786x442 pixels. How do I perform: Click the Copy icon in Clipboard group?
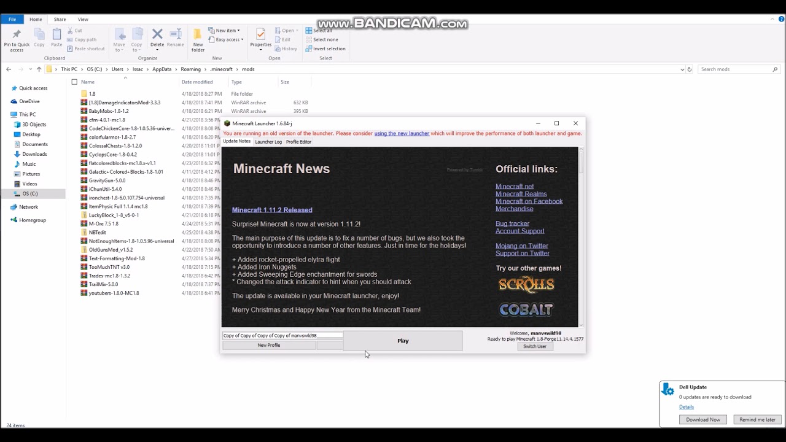click(x=39, y=34)
